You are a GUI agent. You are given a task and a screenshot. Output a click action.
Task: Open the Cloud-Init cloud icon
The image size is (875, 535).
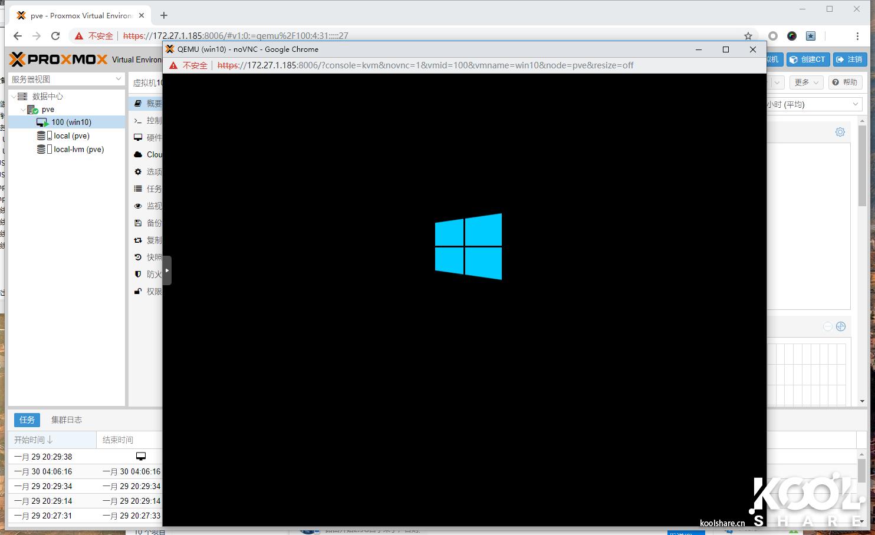coord(138,154)
